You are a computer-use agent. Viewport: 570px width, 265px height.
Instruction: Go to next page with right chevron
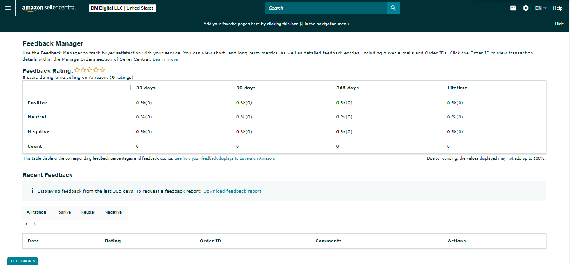[35, 224]
